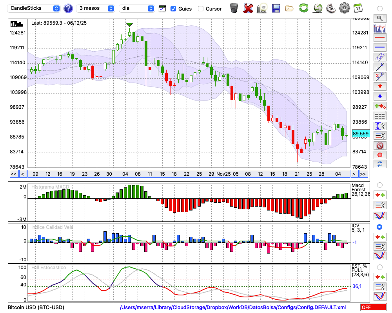Click the floppy disk save icon
The image size is (392, 313).
(276, 8)
